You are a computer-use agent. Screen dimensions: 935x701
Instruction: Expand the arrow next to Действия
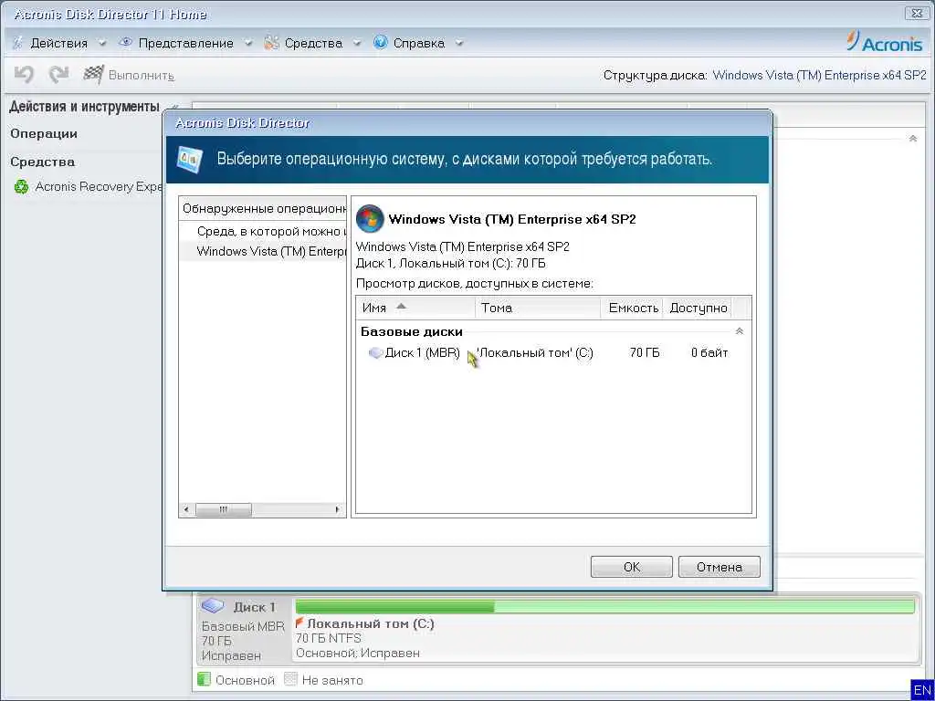pos(102,43)
